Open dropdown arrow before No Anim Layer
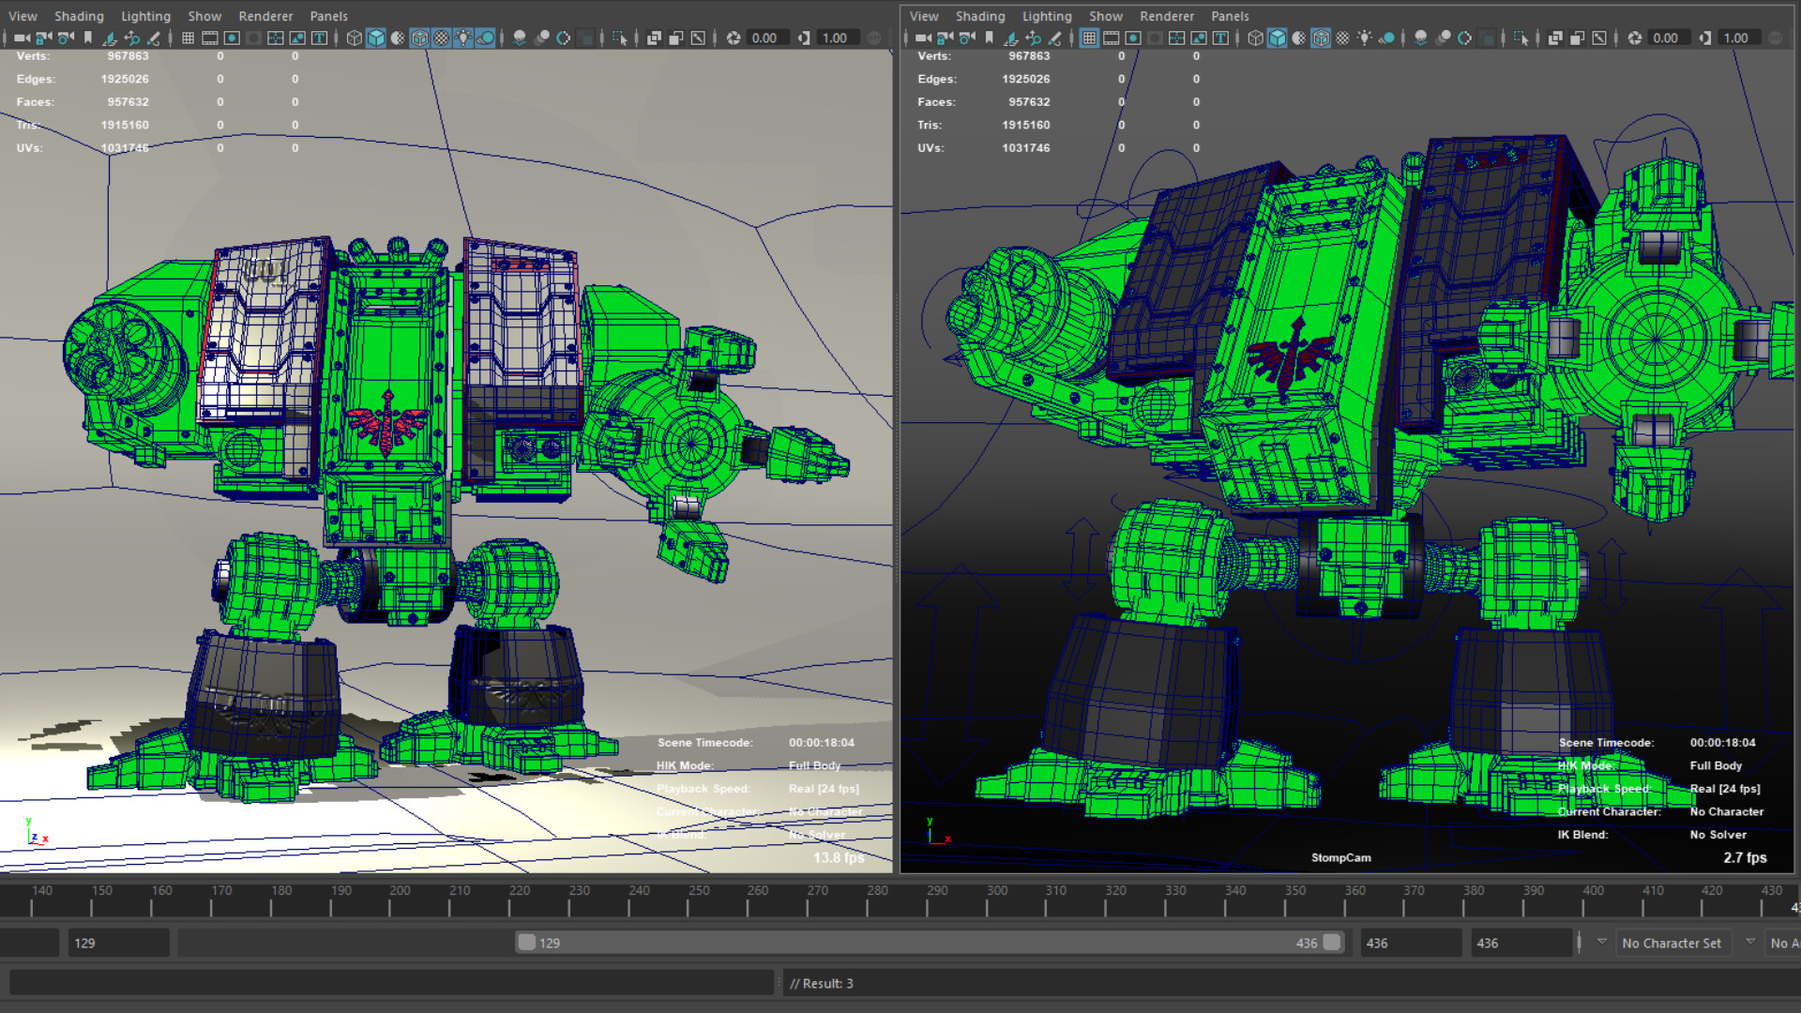This screenshot has width=1801, height=1013. click(x=1750, y=942)
